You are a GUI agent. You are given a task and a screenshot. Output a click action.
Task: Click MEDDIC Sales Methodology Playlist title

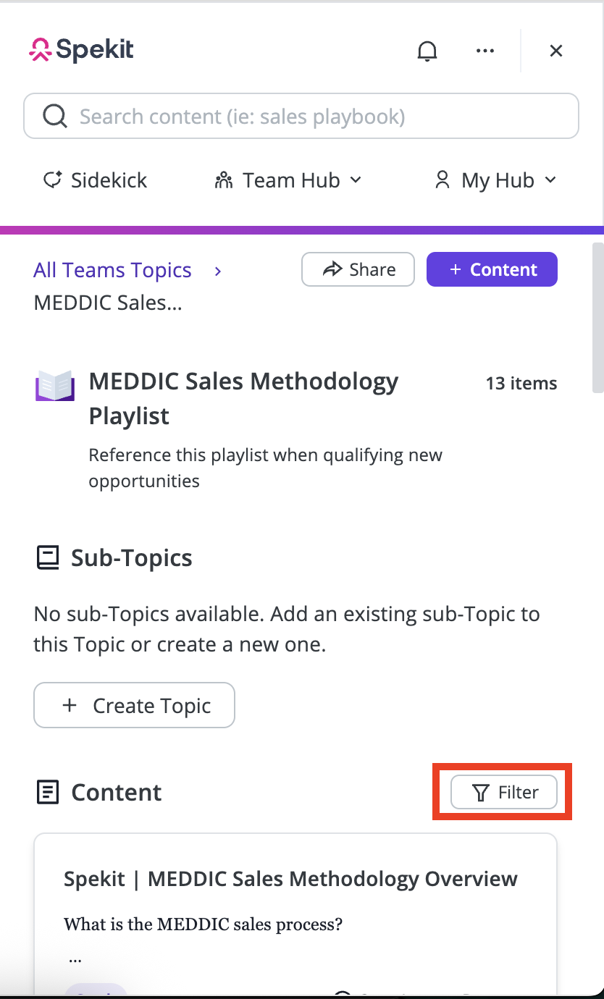[243, 398]
